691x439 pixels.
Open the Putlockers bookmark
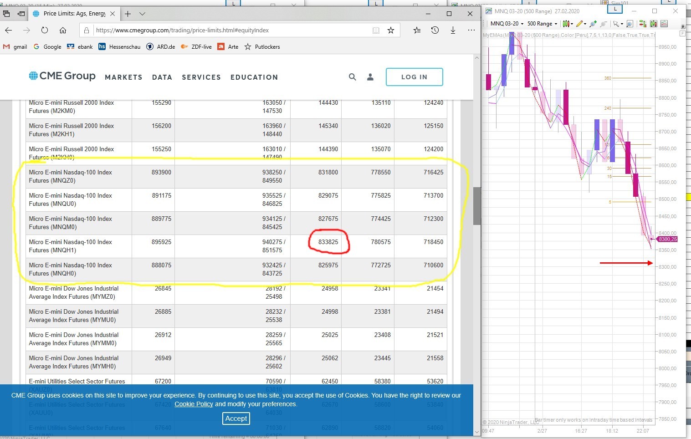(x=262, y=46)
